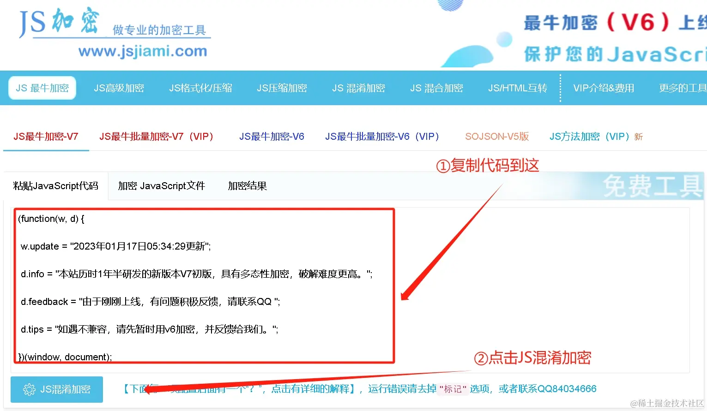This screenshot has height=411, width=707.
Task: Switch to JS最牛加密-V6 tab
Action: 272,136
